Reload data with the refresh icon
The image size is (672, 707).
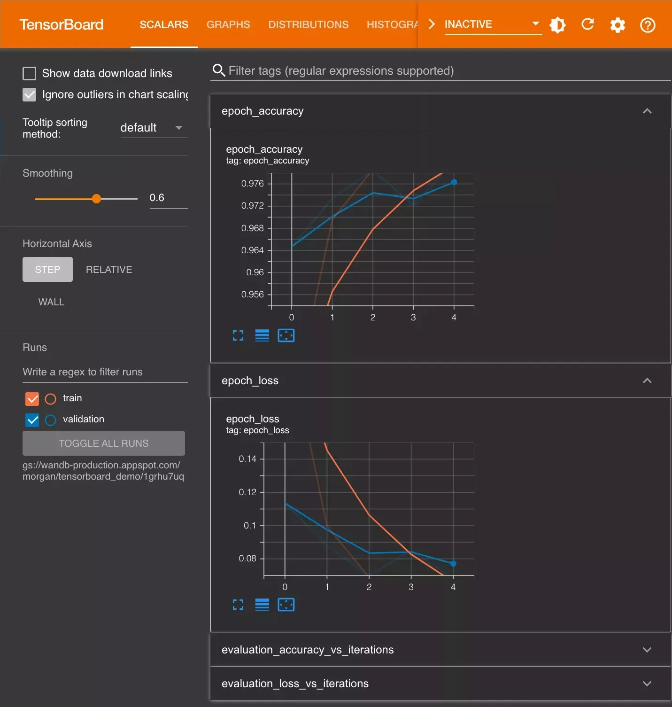587,24
